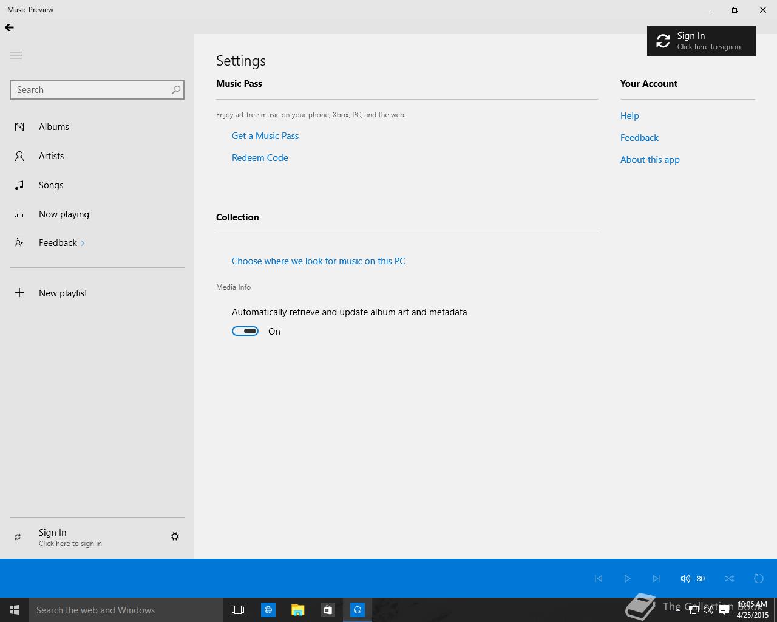The width and height of the screenshot is (777, 622).
Task: Open the clock showing 10:05 AM
Action: [x=753, y=610]
